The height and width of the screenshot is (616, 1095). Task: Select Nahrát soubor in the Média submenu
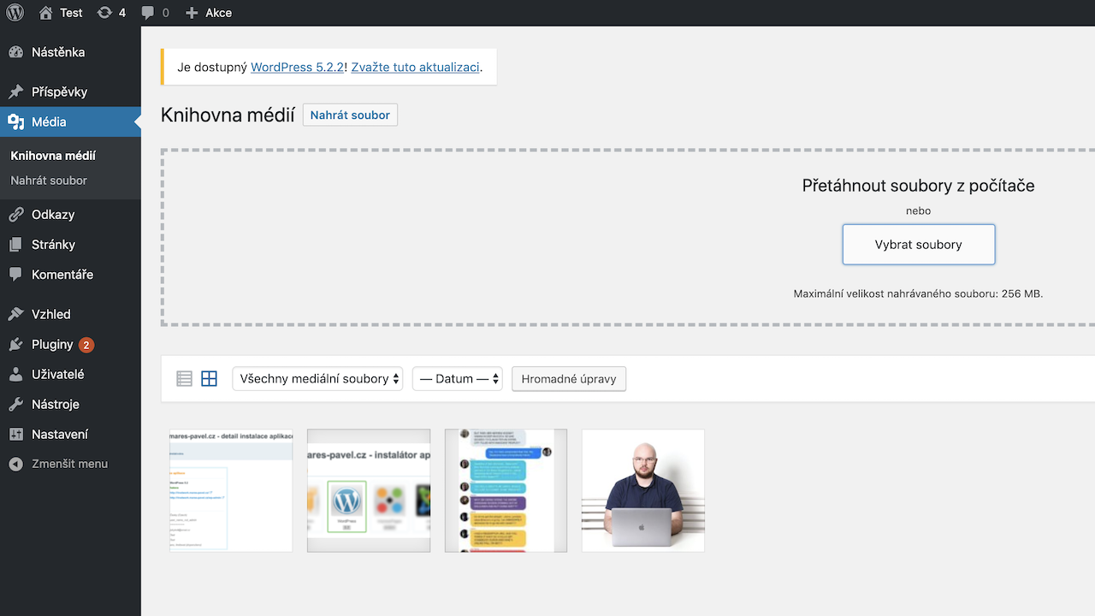click(48, 181)
